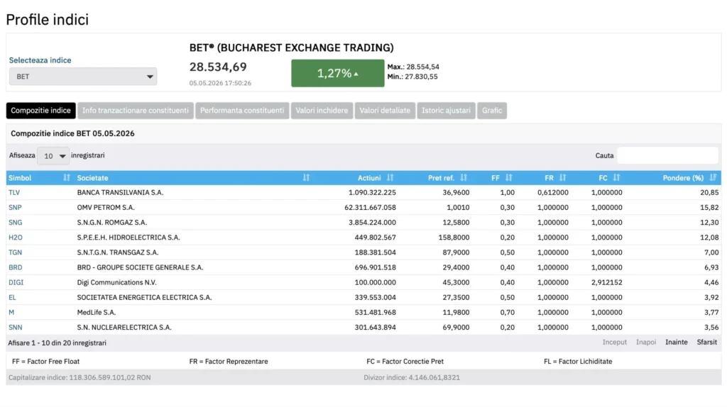
Task: Open the H2O symbol link
Action: (x=16, y=238)
